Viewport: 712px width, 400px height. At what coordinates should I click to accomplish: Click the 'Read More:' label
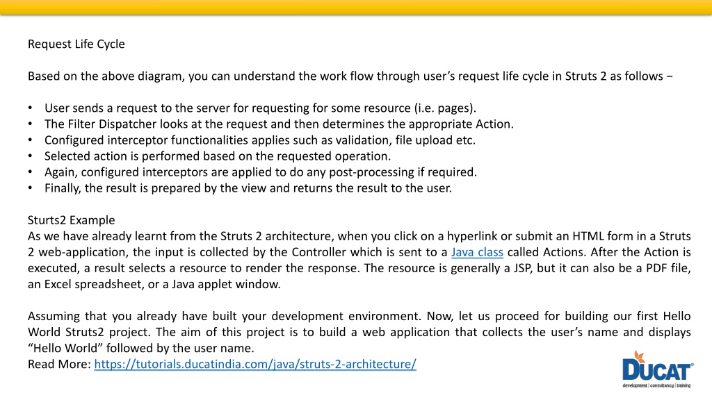(60, 364)
